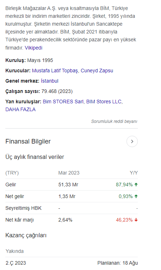The height and width of the screenshot is (270, 161).
Task: Open BIM Stores LLC subsidiary link
Action: point(104,102)
